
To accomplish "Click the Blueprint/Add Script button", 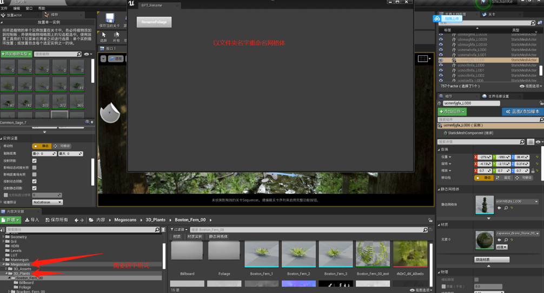I will pos(521,112).
